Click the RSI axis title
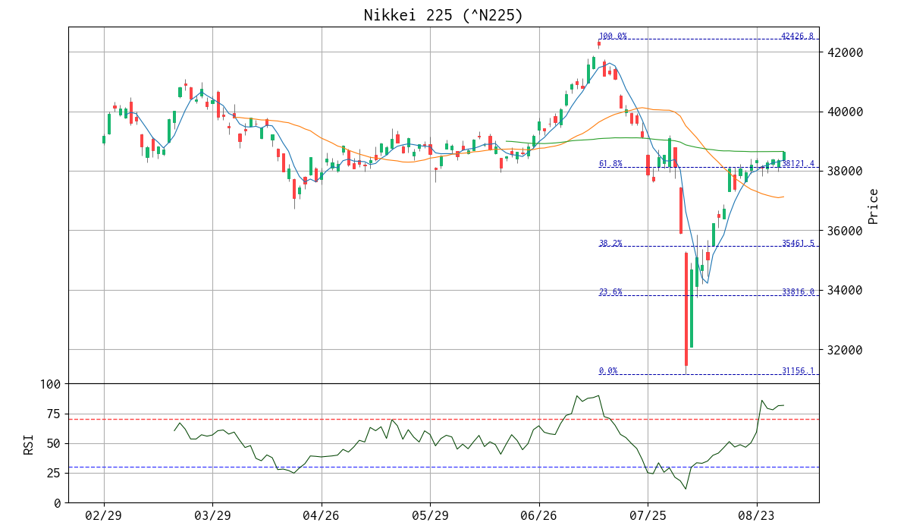 tap(29, 443)
